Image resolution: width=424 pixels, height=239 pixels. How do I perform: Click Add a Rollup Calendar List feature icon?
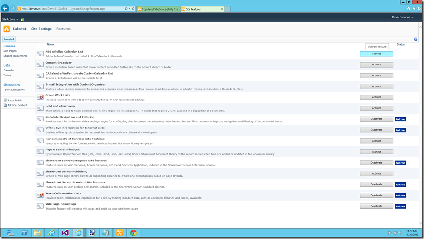coord(40,54)
